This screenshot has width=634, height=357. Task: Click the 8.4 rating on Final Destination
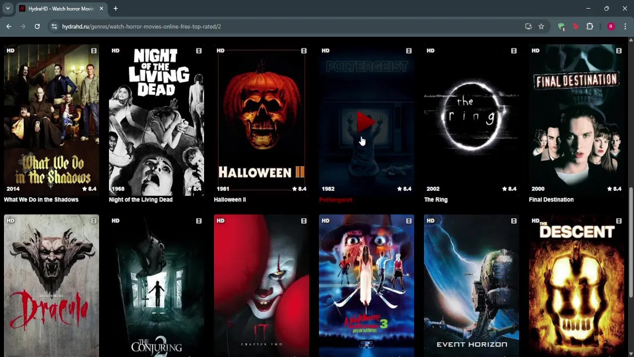(614, 189)
